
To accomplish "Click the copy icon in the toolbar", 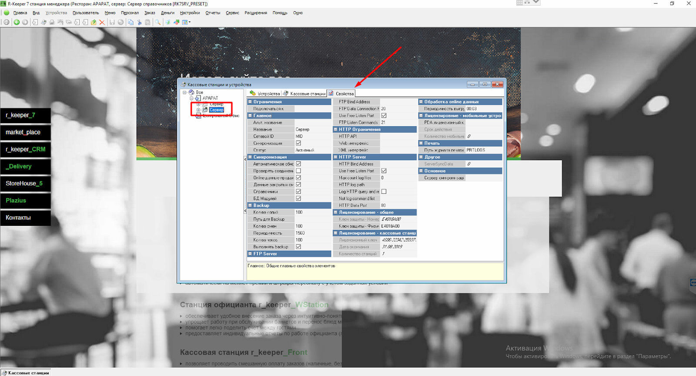I will coord(130,22).
